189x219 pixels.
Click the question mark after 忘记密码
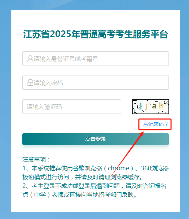point(166,124)
